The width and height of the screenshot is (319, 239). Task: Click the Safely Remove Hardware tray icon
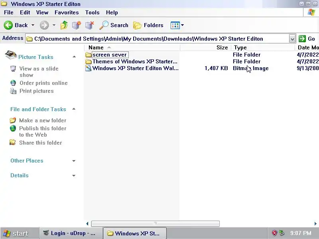point(282,233)
